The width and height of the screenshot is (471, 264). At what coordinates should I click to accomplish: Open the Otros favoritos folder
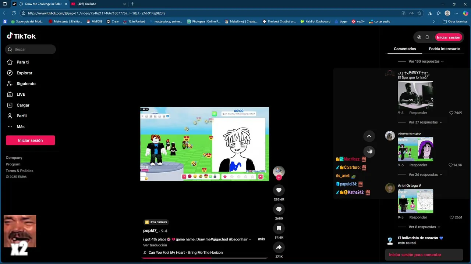(x=455, y=21)
